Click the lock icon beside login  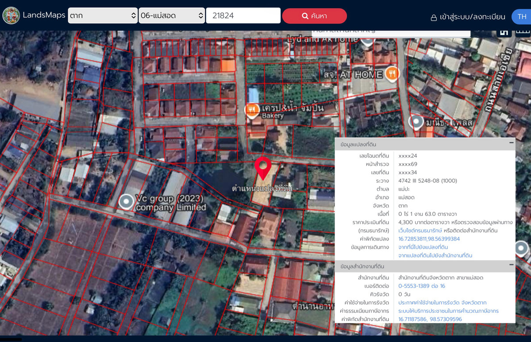pos(434,17)
